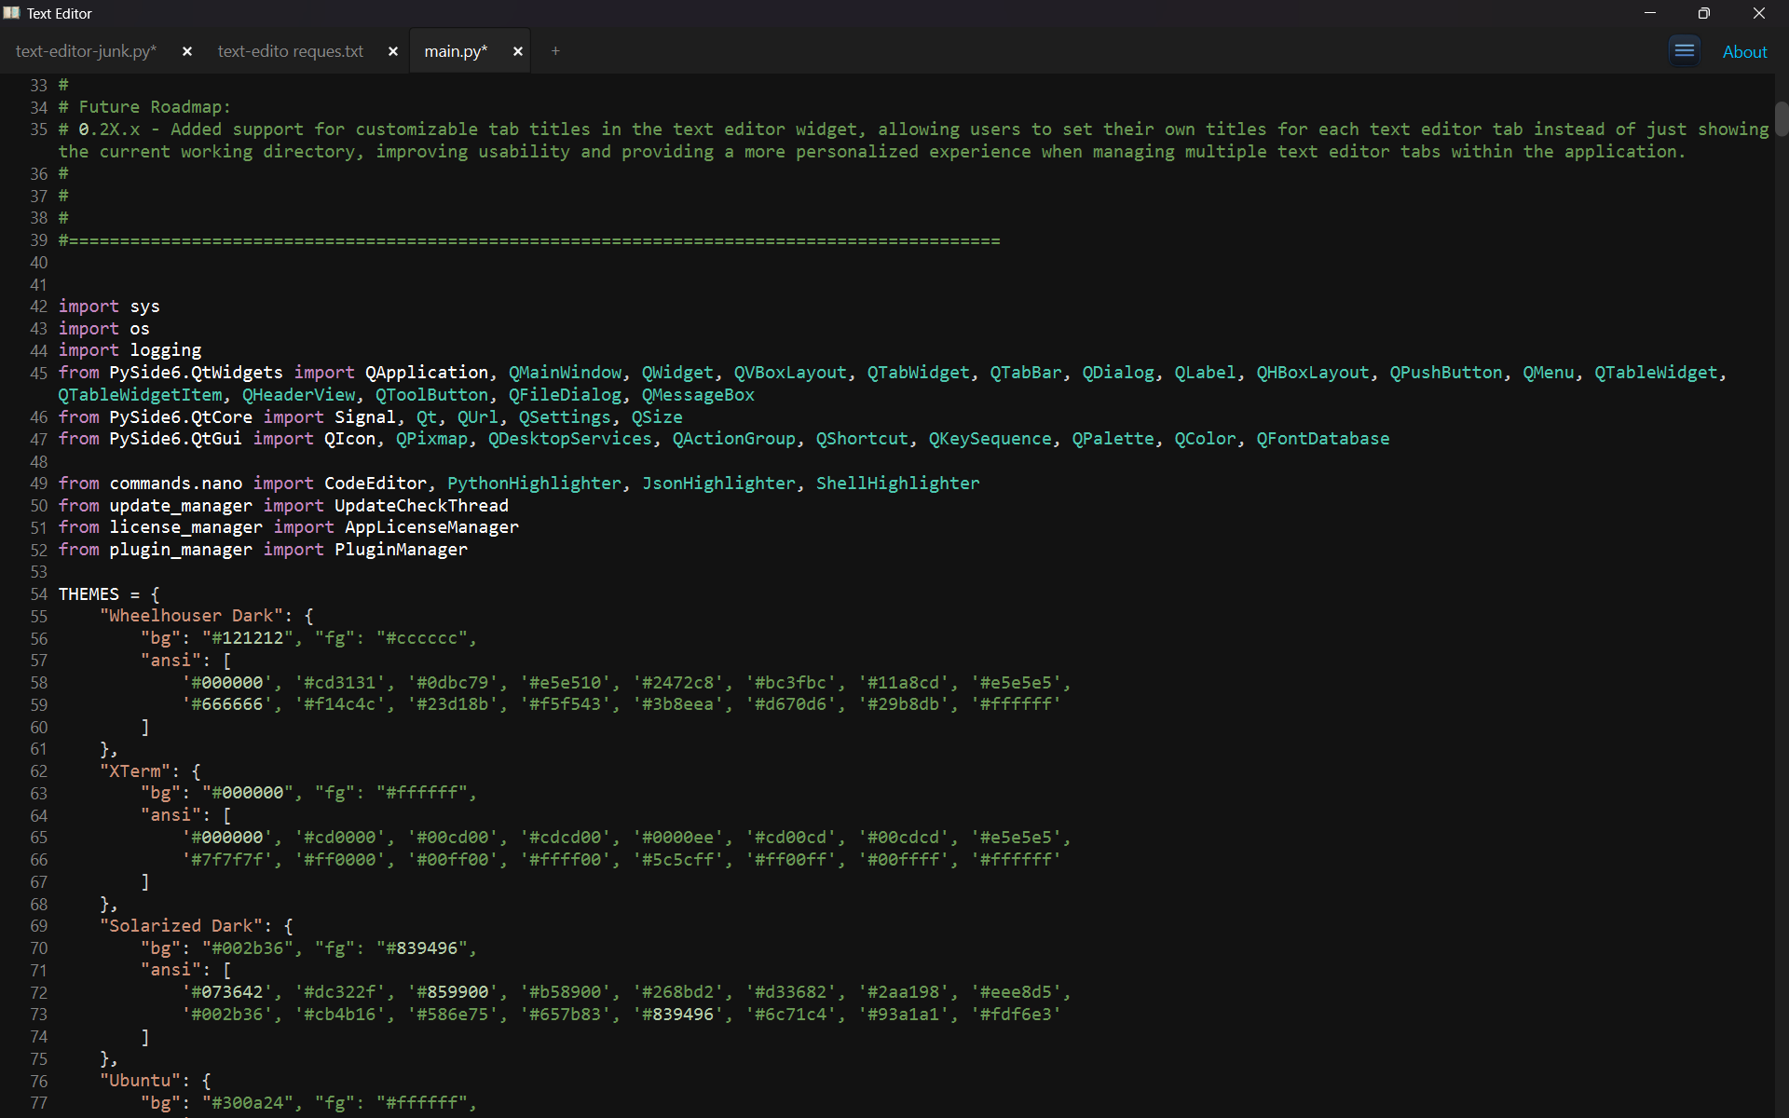Click the vertical scrollbar thumb
This screenshot has height=1118, width=1789.
click(1782, 119)
